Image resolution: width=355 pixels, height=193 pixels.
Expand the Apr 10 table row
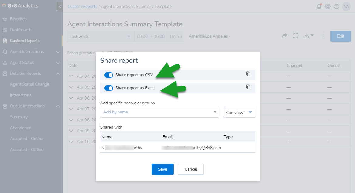tap(71, 142)
